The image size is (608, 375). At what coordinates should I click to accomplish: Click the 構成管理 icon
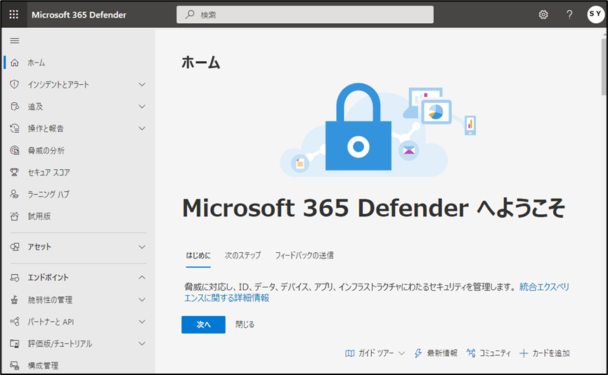15,365
